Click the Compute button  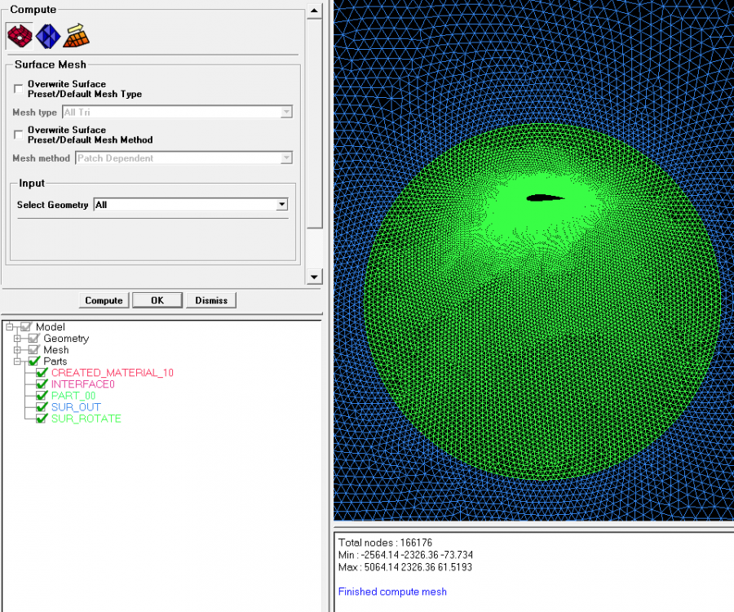point(104,300)
